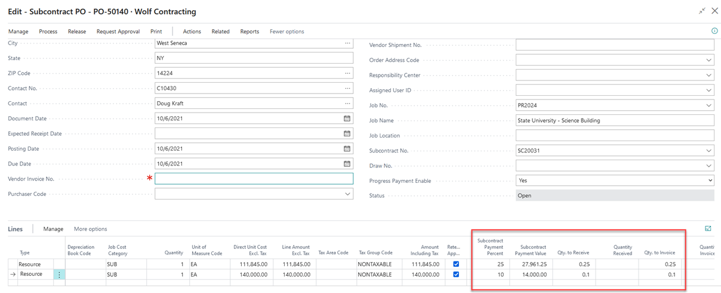721x293 pixels.
Task: Open row options for the second Resource line
Action: click(59, 275)
